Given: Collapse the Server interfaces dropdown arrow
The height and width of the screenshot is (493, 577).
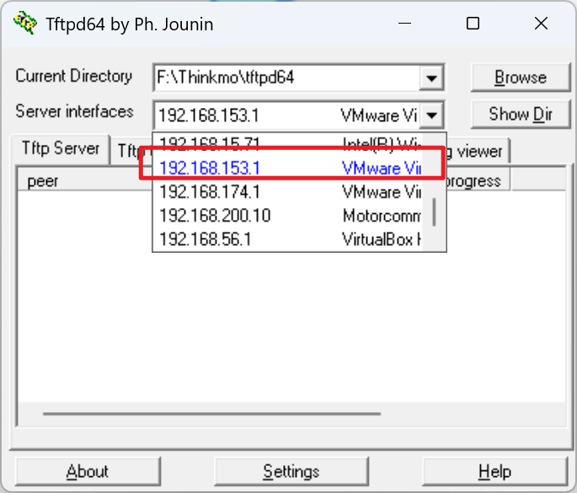Looking at the screenshot, I should (431, 115).
